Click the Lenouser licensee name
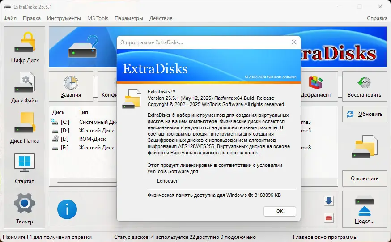The height and width of the screenshot is (242, 391). coord(167,181)
